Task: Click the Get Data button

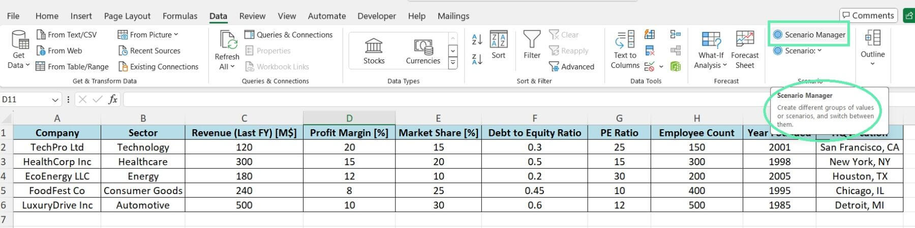Action: coord(20,50)
